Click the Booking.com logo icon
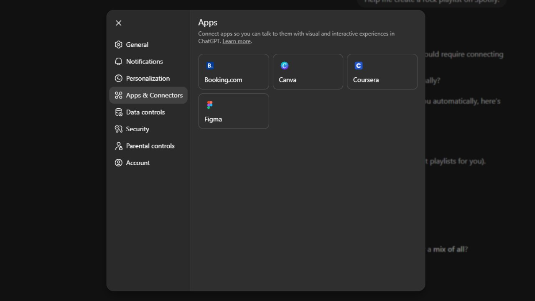Viewport: 535px width, 301px height. (210, 66)
